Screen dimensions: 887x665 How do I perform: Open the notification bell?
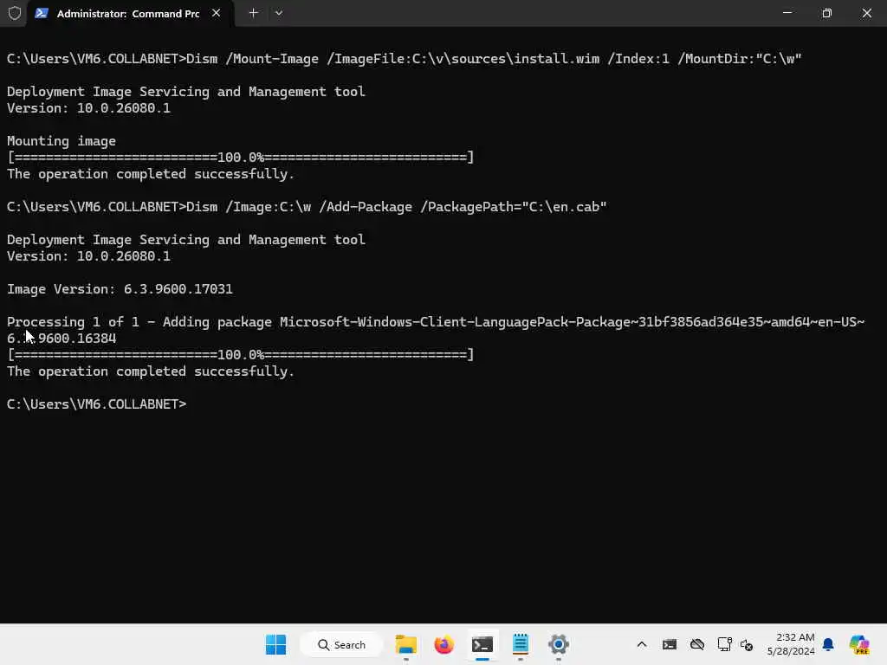click(x=828, y=644)
